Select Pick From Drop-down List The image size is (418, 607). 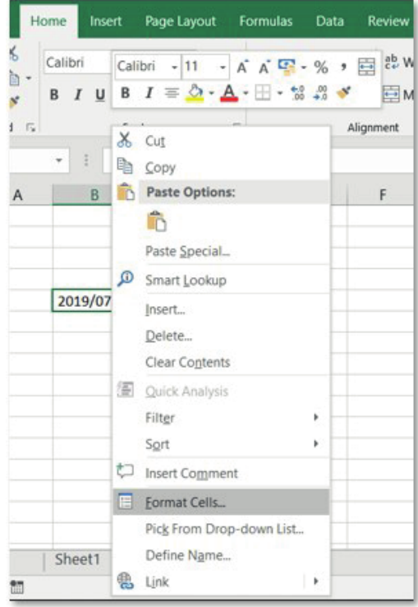click(x=221, y=528)
